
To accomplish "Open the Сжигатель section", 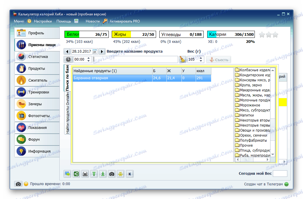I will point(37,80).
